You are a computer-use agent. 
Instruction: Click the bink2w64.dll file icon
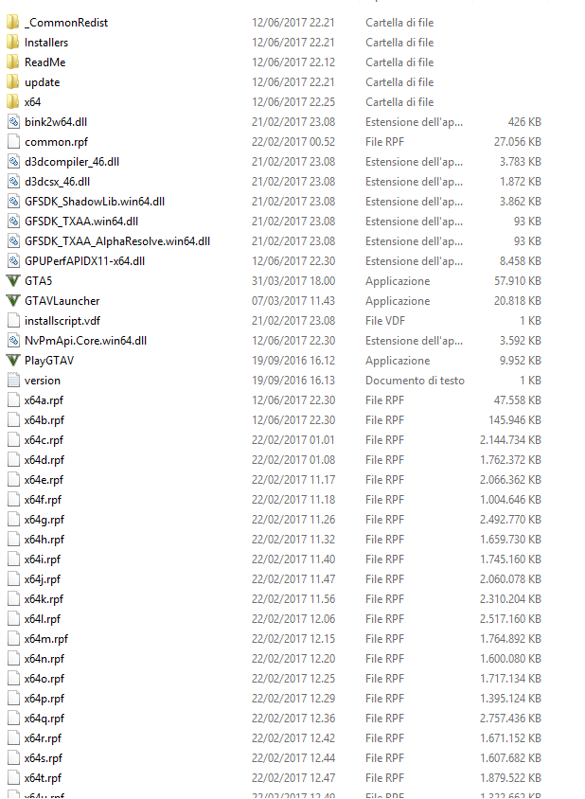14,122
